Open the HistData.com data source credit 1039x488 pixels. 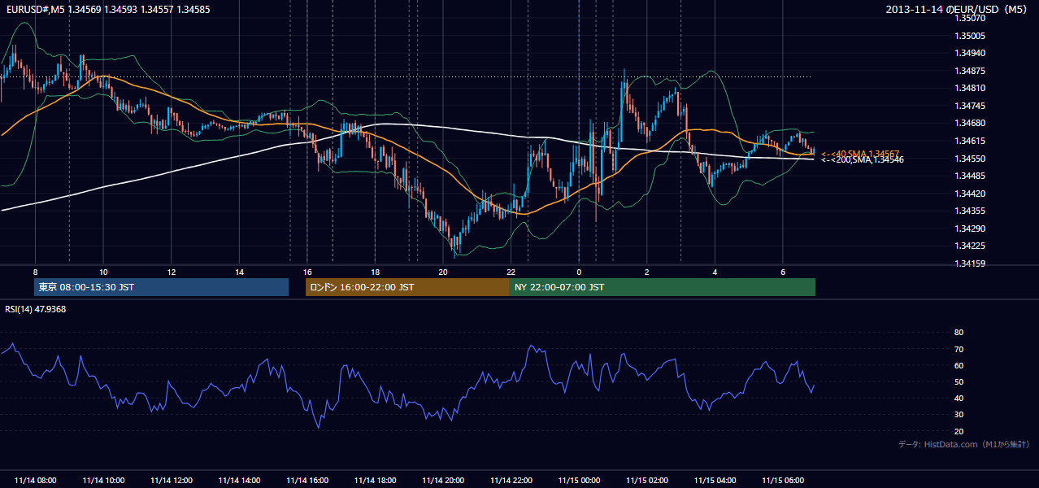click(964, 444)
